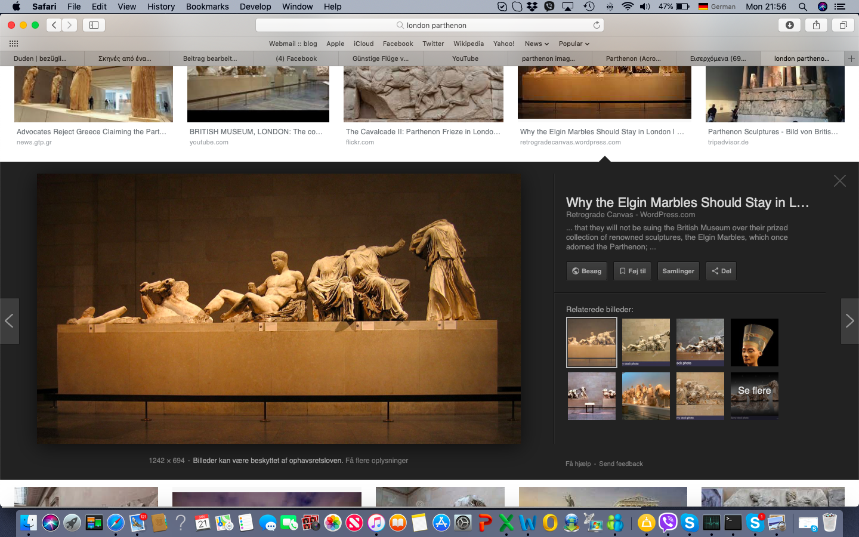Click the address bar with 'london parthenon'

429,25
